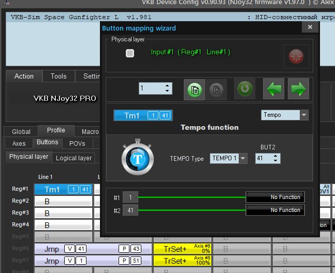
Task: Select the Reg#5 disabled B cell
Action: point(63,237)
